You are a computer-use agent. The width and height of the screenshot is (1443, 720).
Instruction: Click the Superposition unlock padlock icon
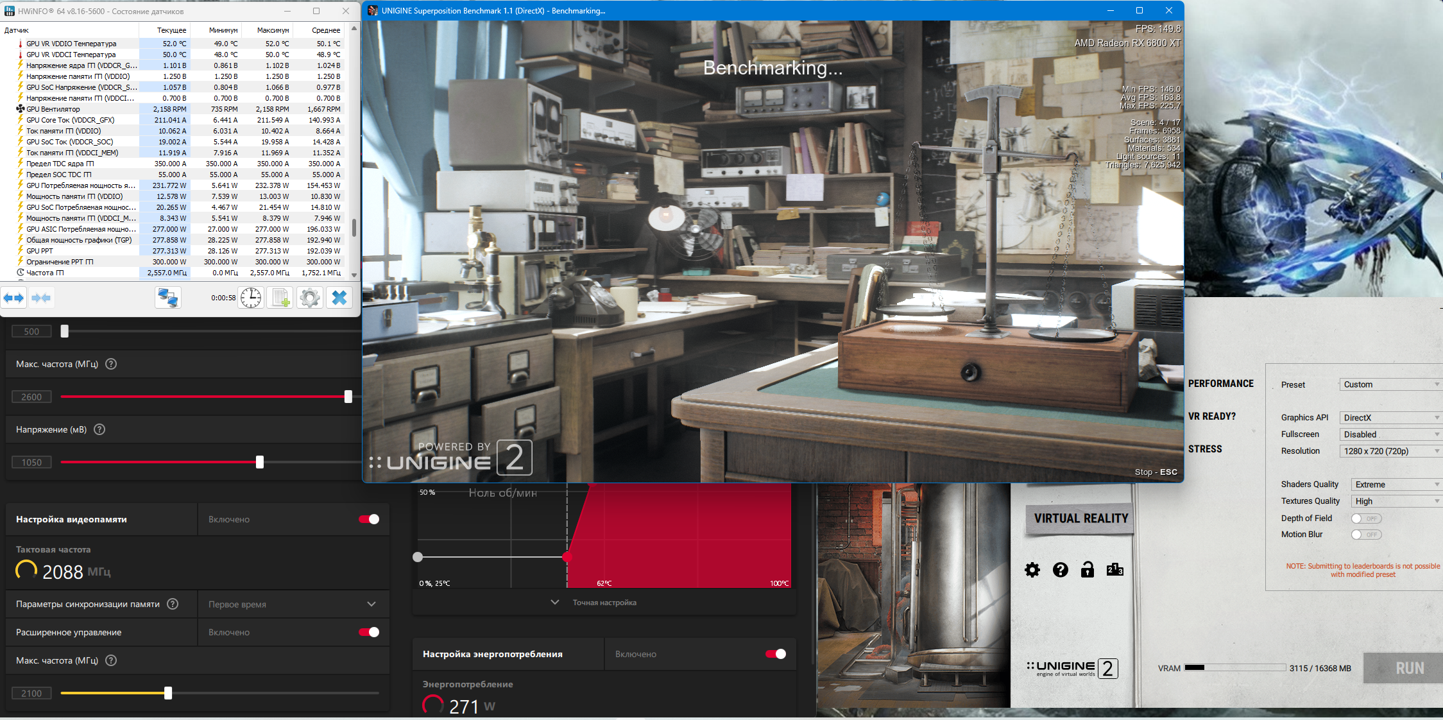click(x=1087, y=570)
